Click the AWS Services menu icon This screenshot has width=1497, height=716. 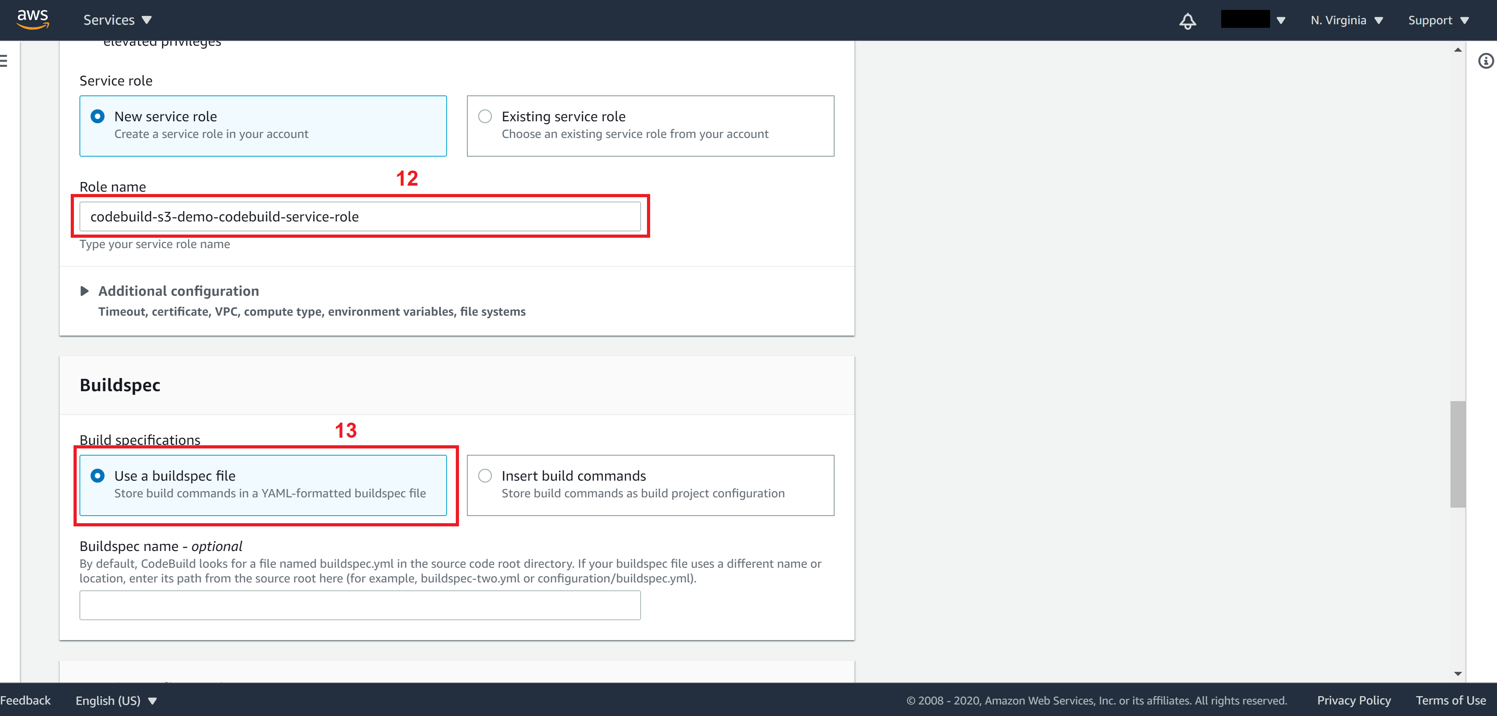click(114, 20)
